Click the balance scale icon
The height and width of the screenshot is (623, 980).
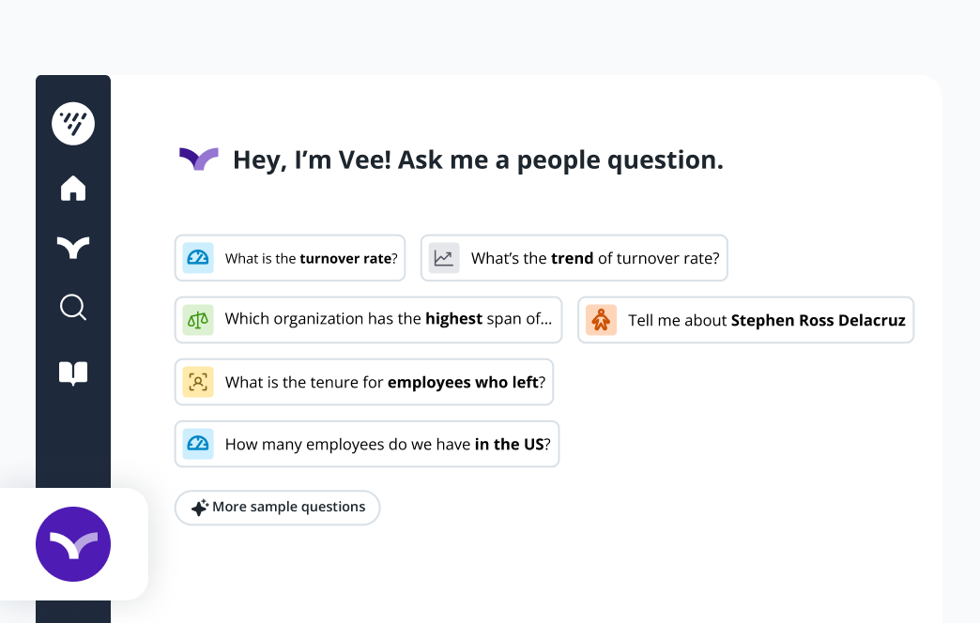tap(198, 320)
